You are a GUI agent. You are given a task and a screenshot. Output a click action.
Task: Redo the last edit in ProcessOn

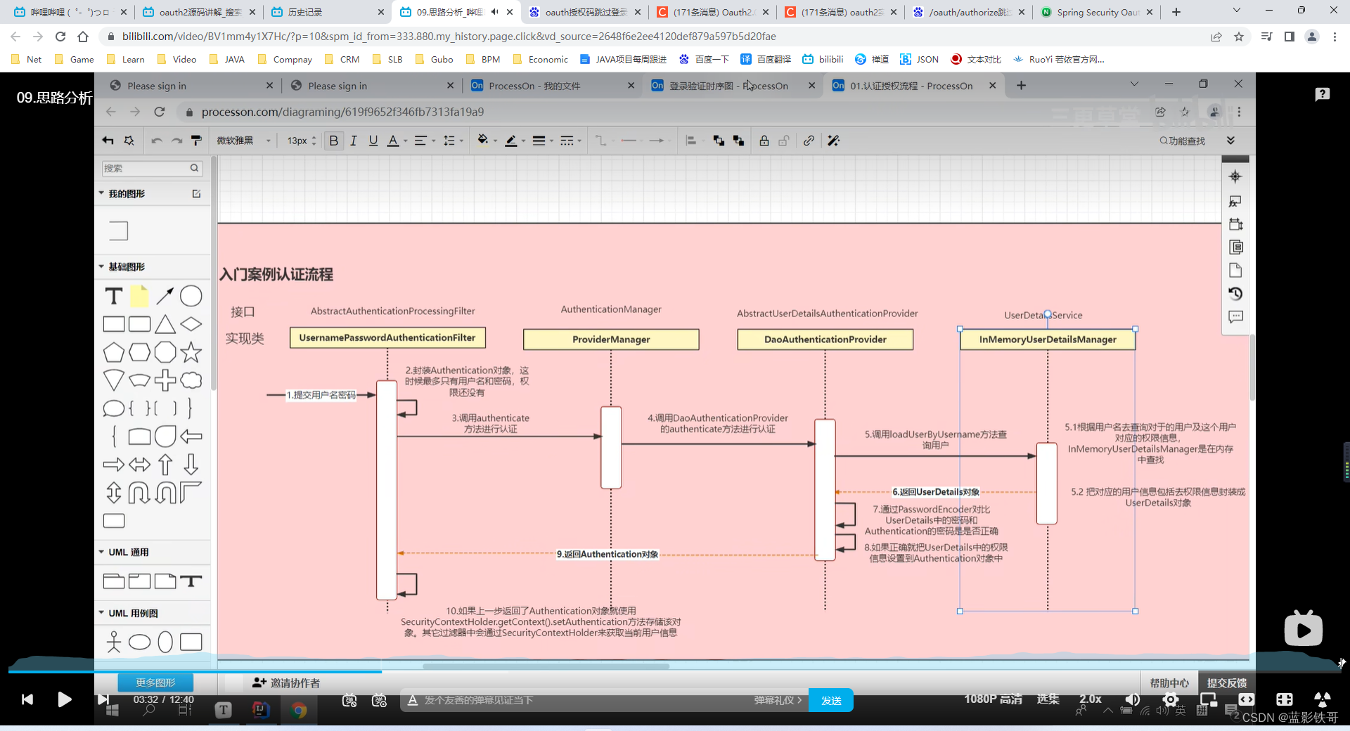click(176, 141)
